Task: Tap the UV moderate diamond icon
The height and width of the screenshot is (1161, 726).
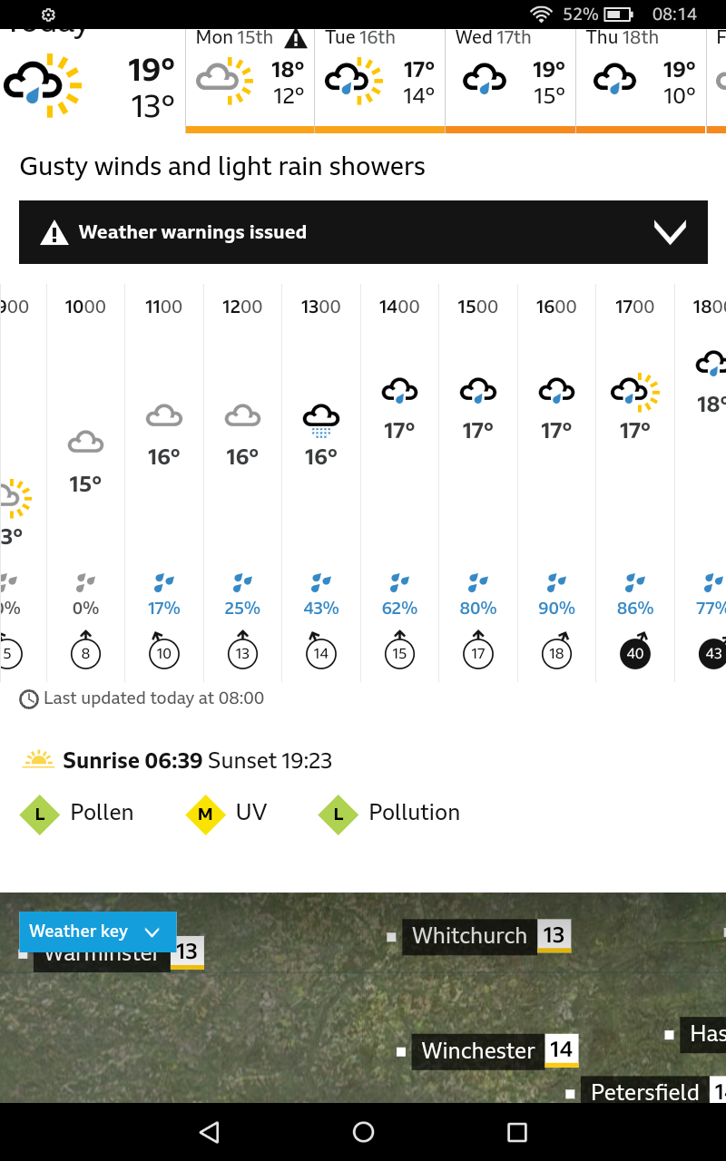Action: click(205, 814)
